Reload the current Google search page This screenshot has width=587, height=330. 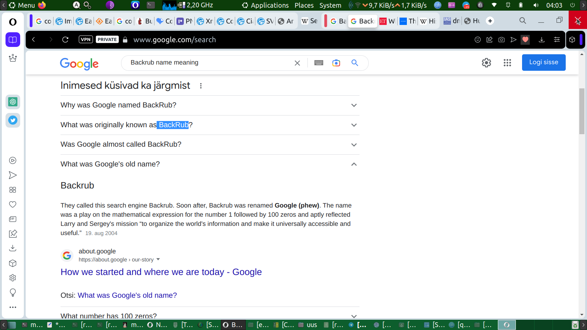(x=65, y=40)
